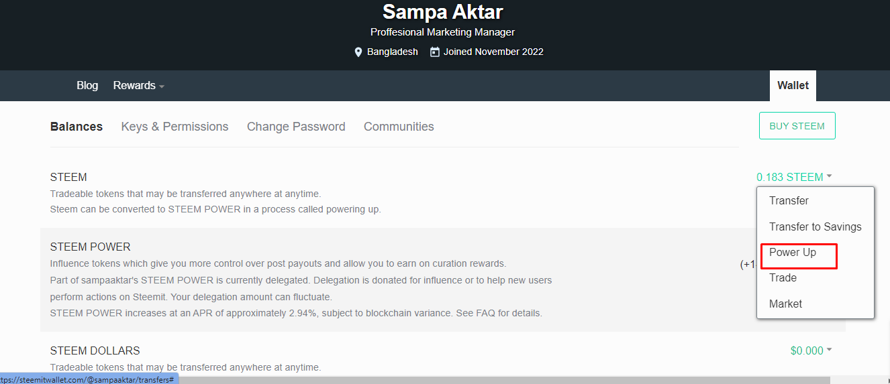Expand the Rewards dropdown arrow

pos(162,86)
